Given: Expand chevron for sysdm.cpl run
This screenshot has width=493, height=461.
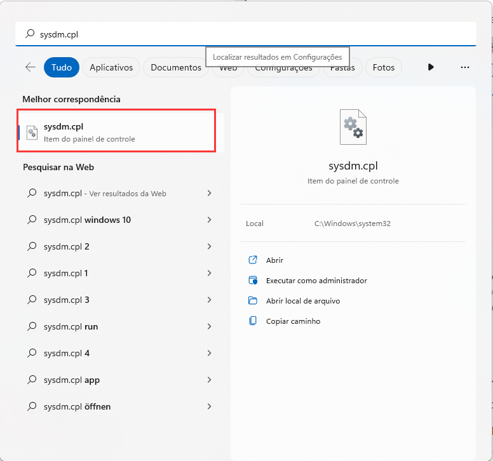Looking at the screenshot, I should (209, 326).
